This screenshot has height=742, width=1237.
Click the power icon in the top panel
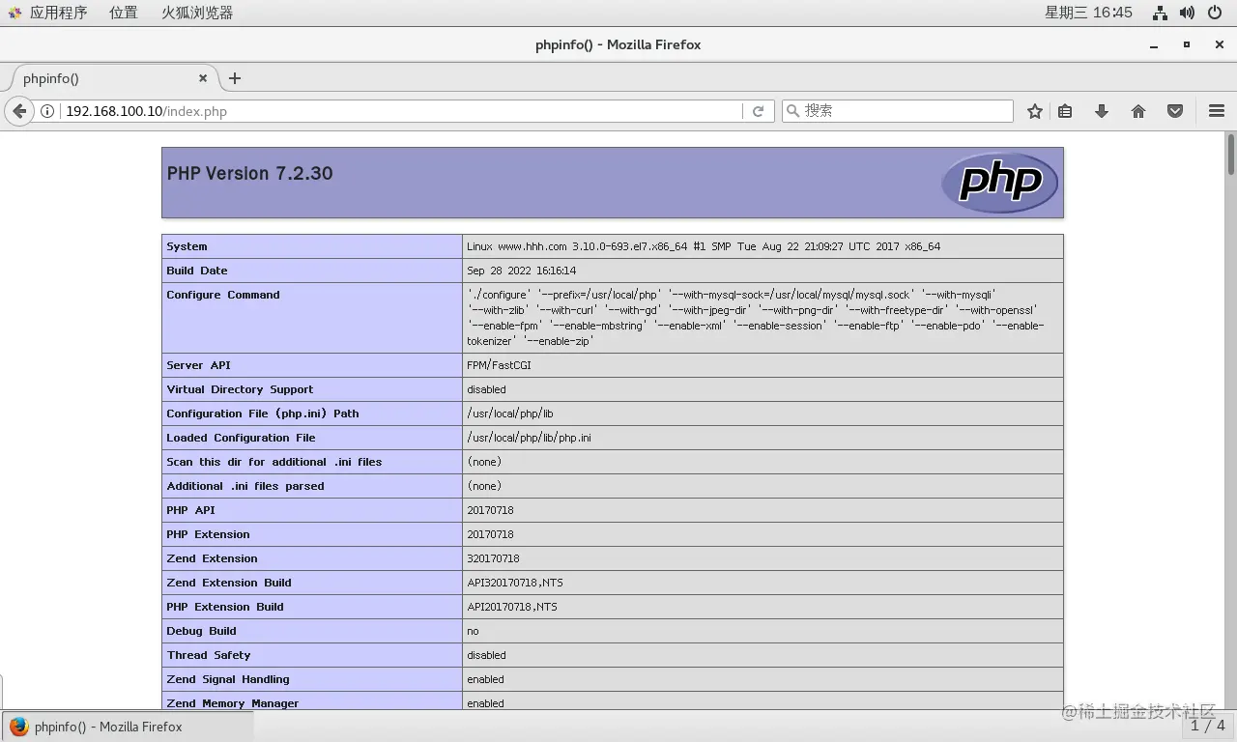point(1215,13)
